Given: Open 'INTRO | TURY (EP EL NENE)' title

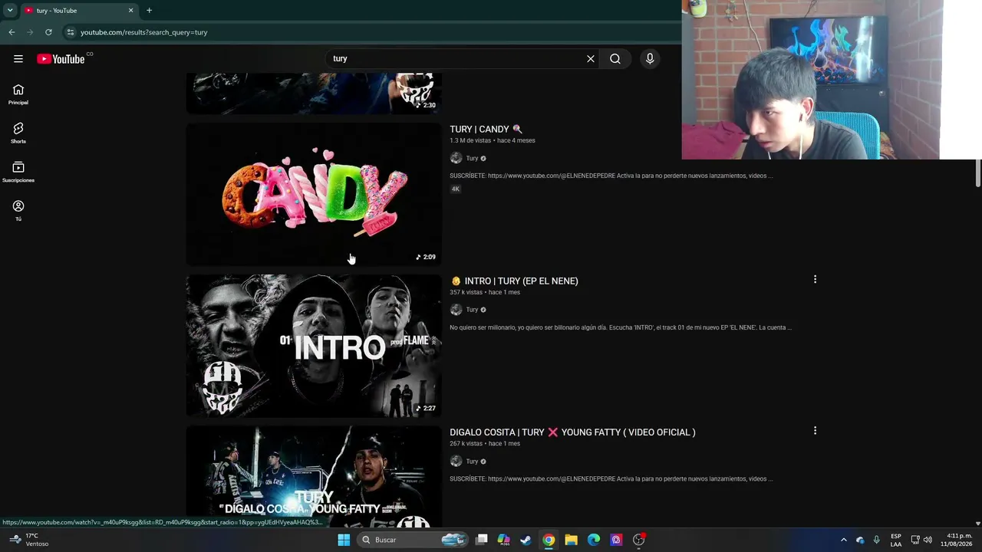Looking at the screenshot, I should pyautogui.click(x=514, y=281).
